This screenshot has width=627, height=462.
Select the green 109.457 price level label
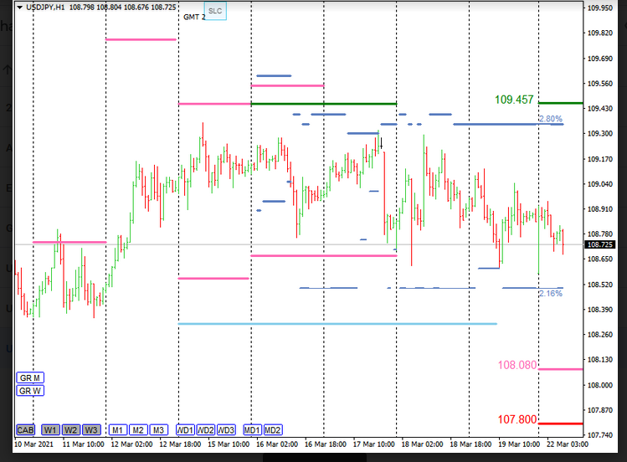pos(514,100)
